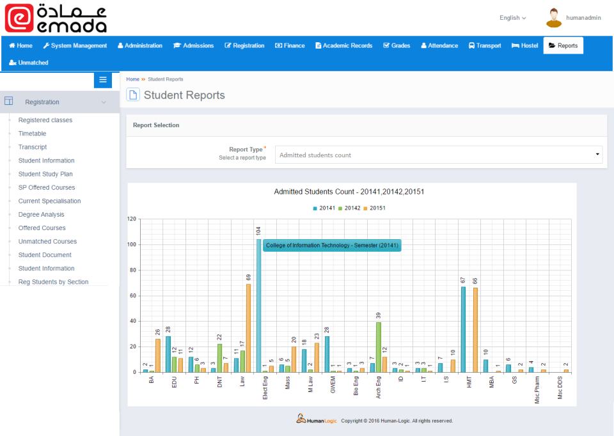
Task: Click the Student Reports document icon
Action: click(134, 95)
